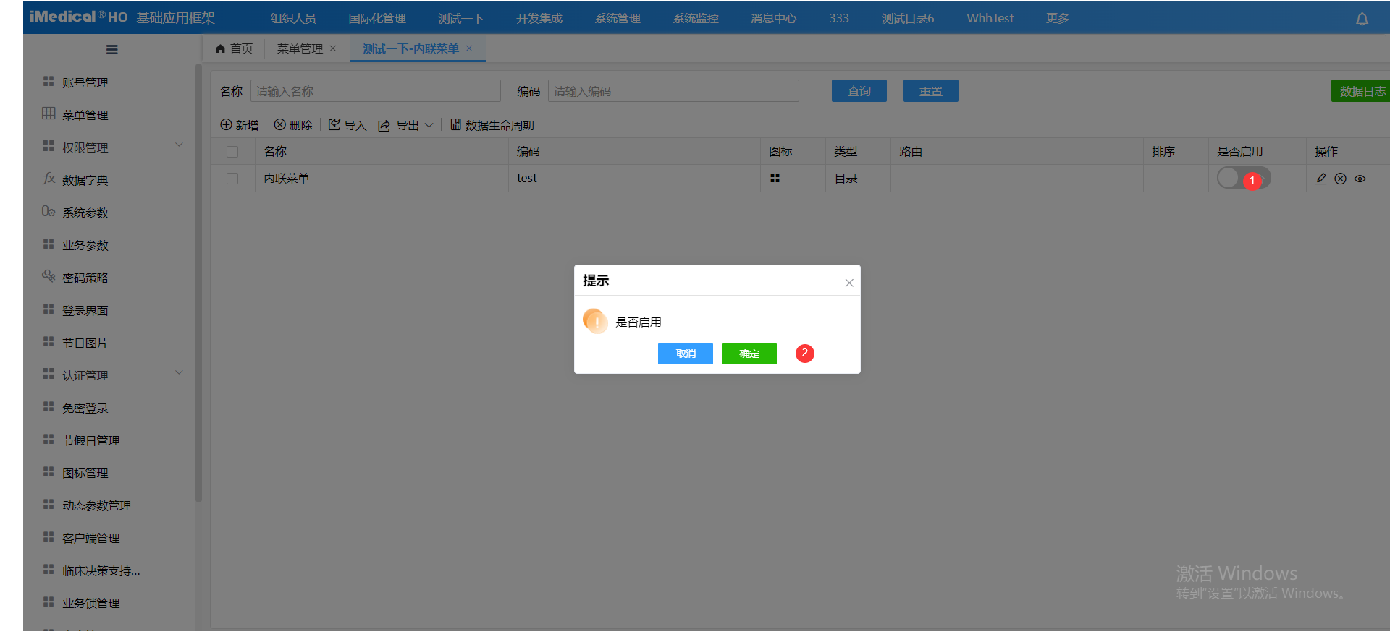Click the notification bell icon
The image size is (1390, 642).
[x=1362, y=20]
